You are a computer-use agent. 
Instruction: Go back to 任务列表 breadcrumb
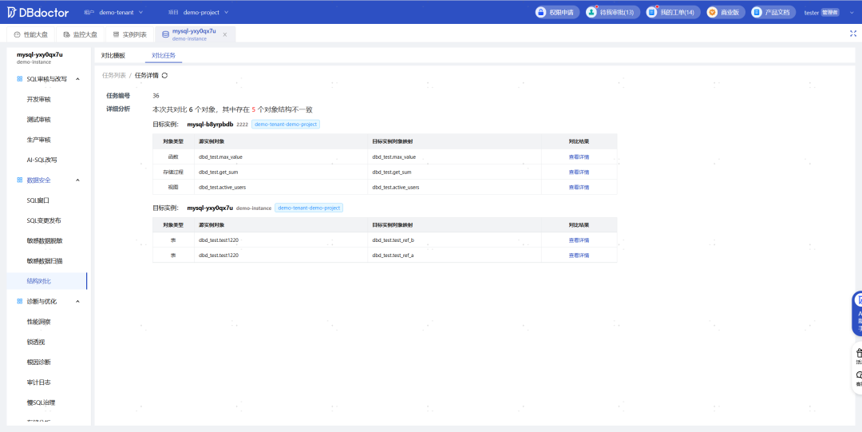(114, 75)
